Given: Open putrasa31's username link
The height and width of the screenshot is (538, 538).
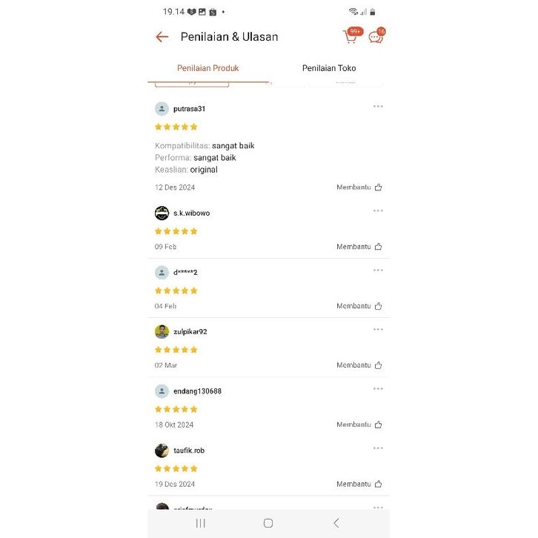Looking at the screenshot, I should pyautogui.click(x=190, y=109).
